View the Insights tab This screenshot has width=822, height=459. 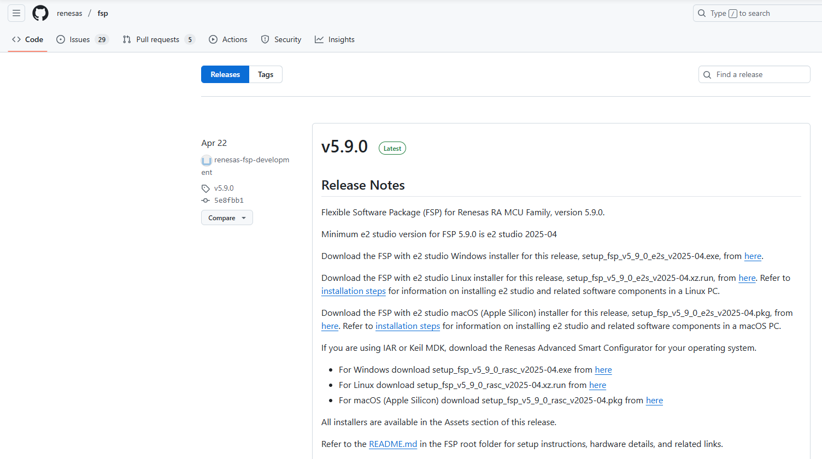coord(334,39)
